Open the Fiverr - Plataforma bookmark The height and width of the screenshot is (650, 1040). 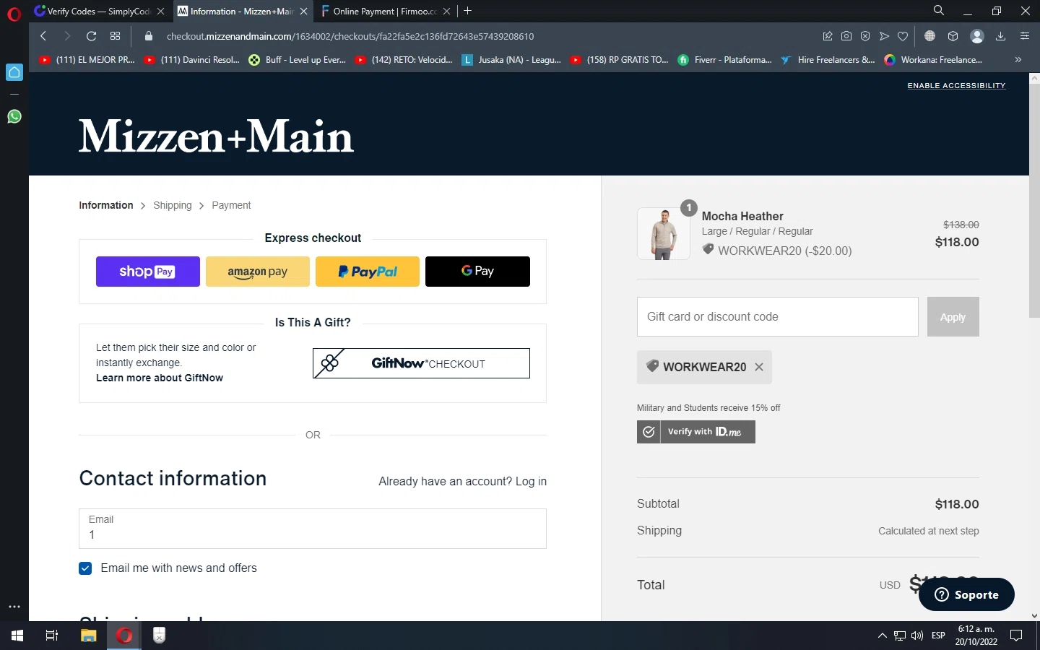point(724,60)
